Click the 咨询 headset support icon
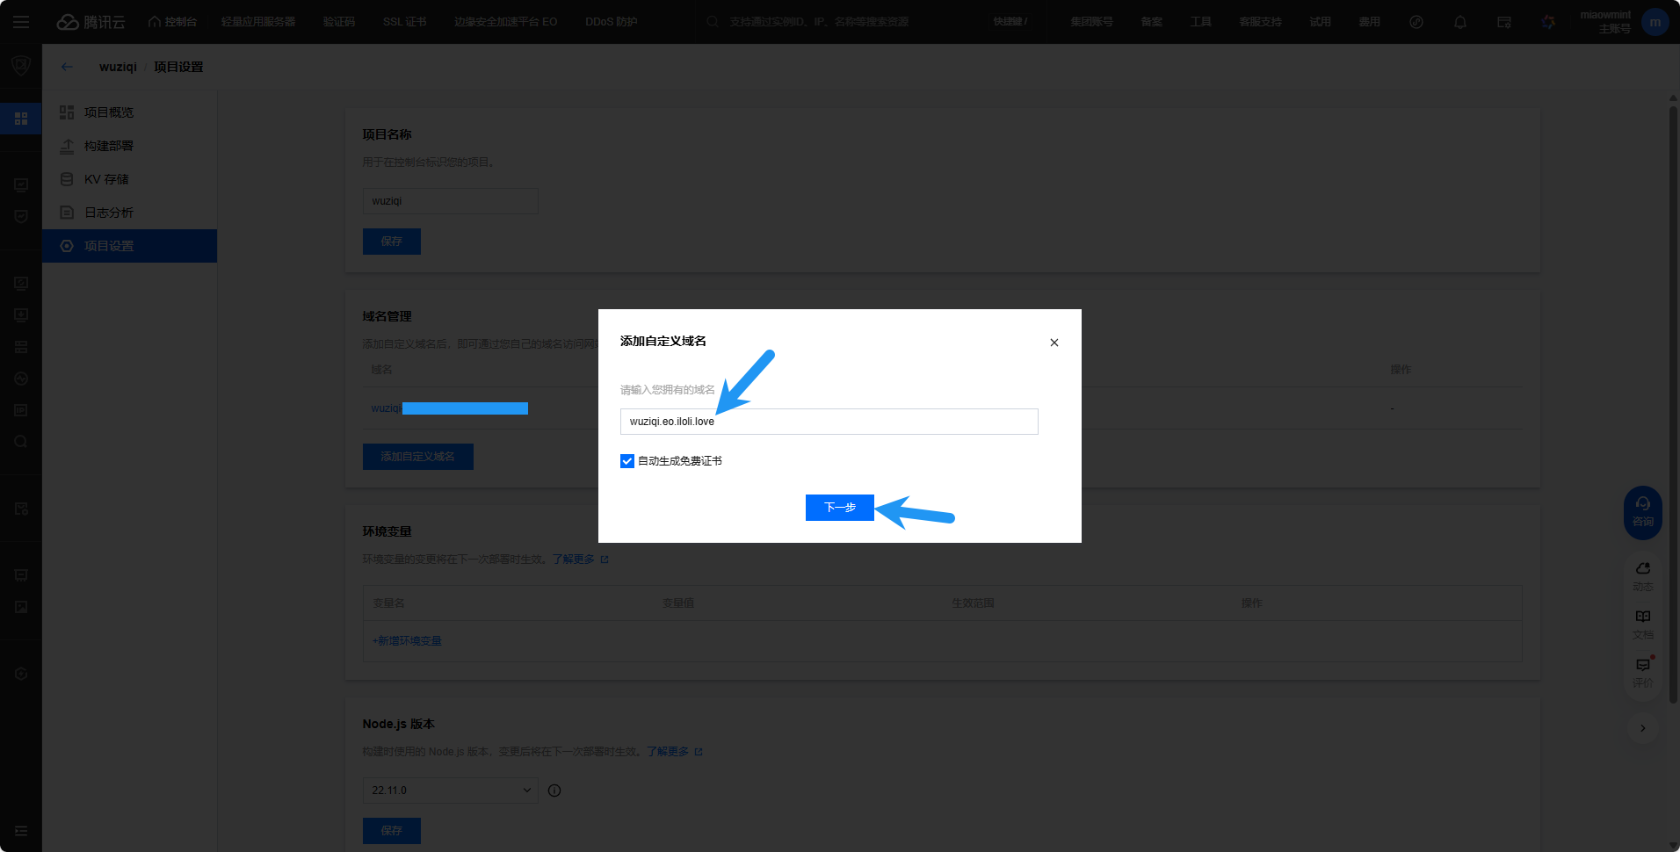Viewport: 1680px width, 852px height. click(x=1642, y=511)
